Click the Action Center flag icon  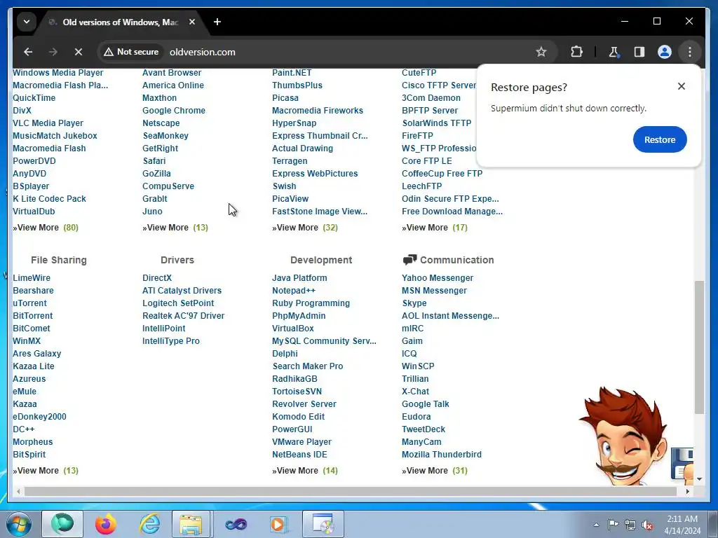click(x=613, y=525)
